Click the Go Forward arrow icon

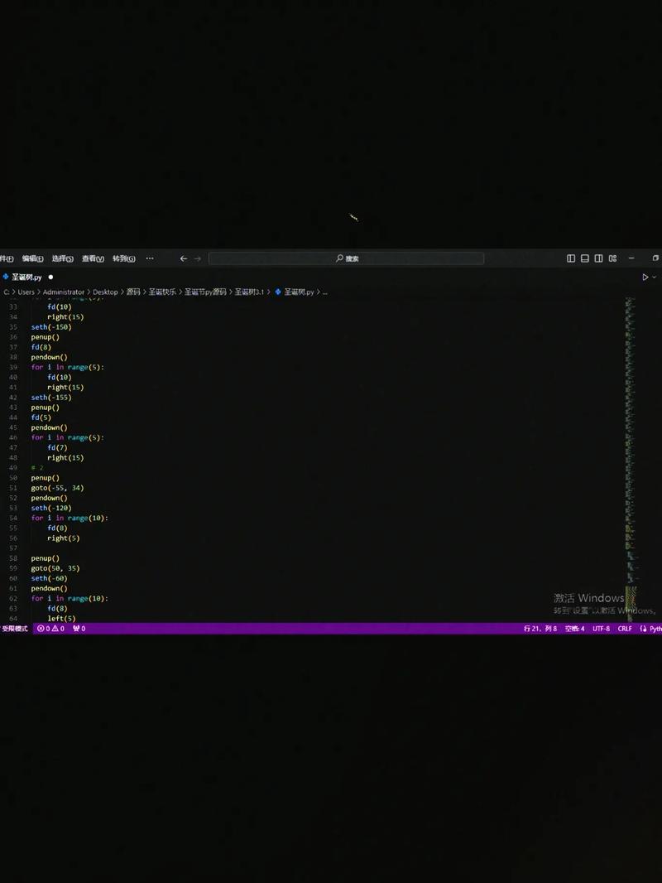click(198, 258)
